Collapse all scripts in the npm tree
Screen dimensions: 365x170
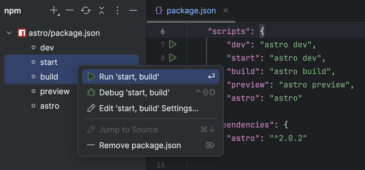pos(102,11)
